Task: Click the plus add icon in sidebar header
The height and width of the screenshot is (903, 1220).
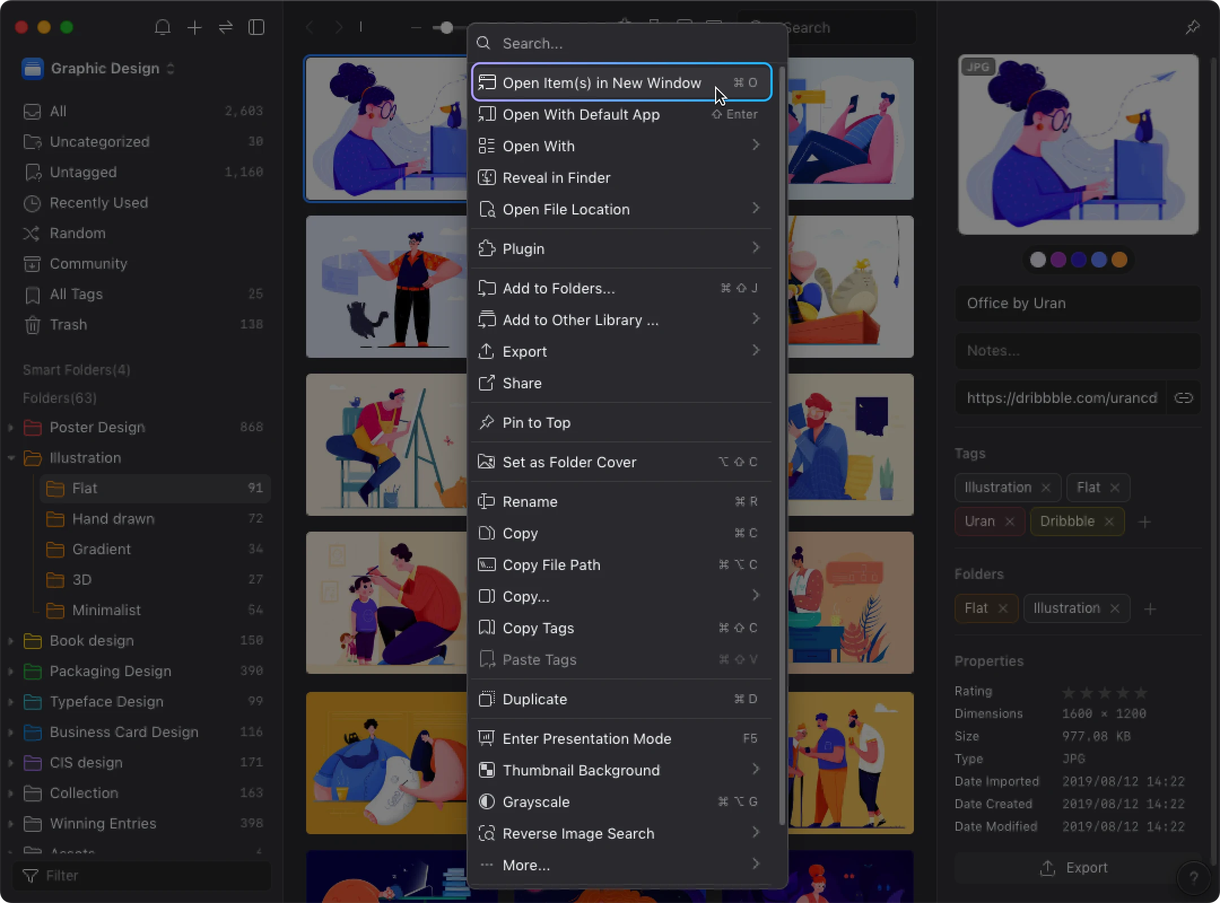Action: [194, 27]
